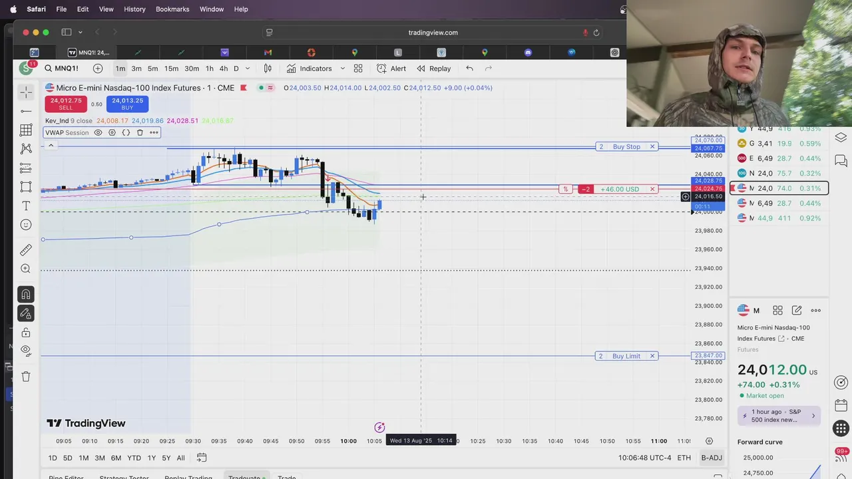This screenshot has width=852, height=479.
Task: Select the 15m timeframe
Action: pos(171,69)
